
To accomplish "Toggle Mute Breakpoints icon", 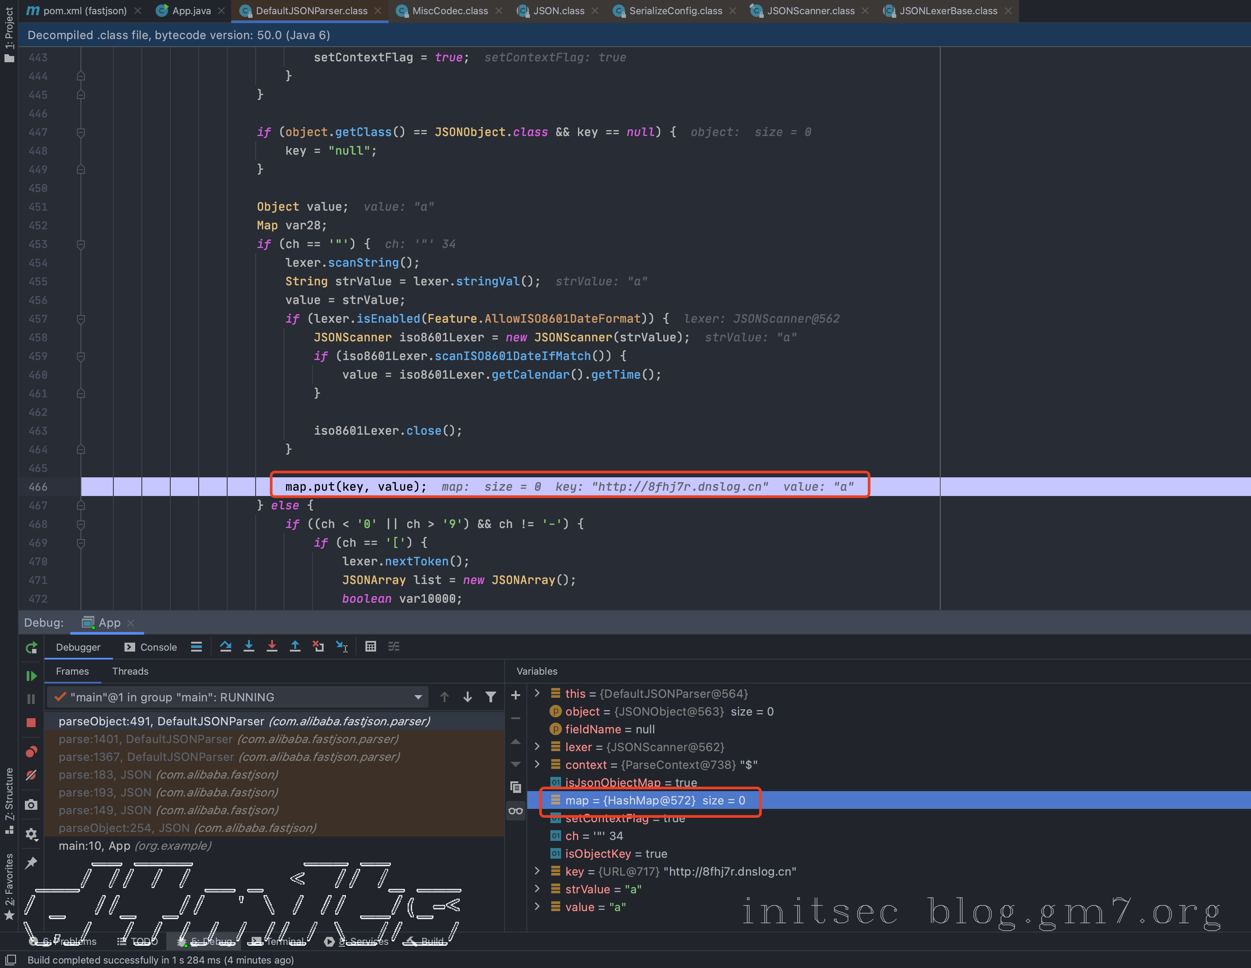I will pyautogui.click(x=32, y=776).
